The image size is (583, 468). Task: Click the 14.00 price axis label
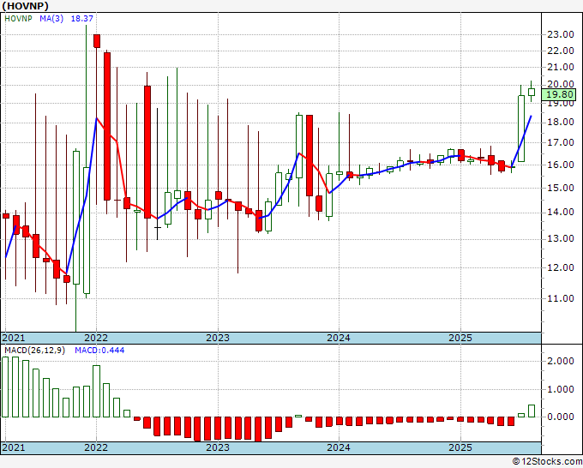click(561, 213)
